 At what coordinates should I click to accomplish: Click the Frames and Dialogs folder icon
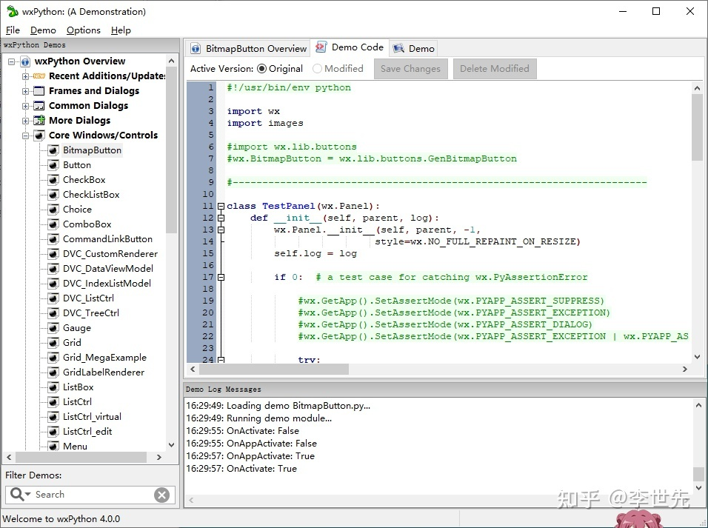pos(39,91)
